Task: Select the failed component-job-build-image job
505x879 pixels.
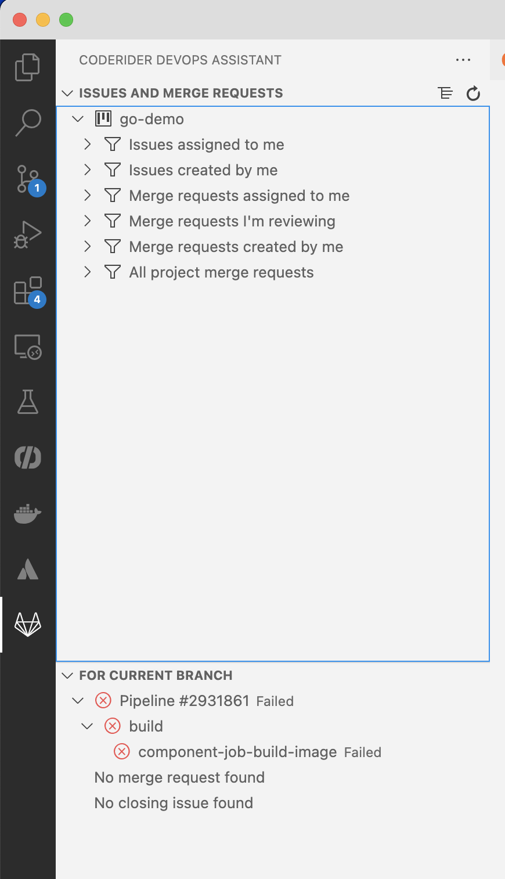Action: click(237, 751)
